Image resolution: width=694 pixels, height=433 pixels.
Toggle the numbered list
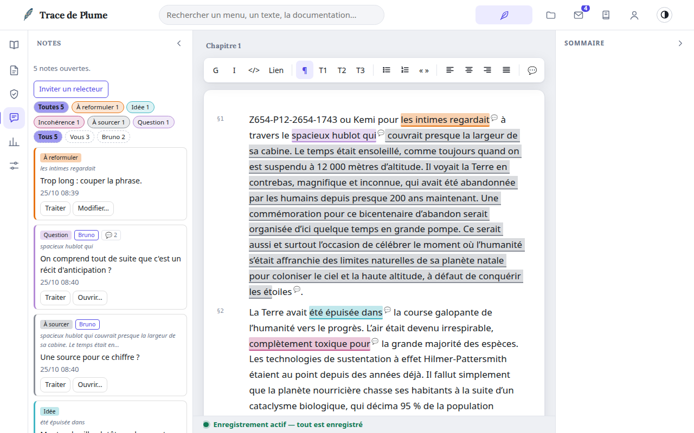click(x=405, y=70)
